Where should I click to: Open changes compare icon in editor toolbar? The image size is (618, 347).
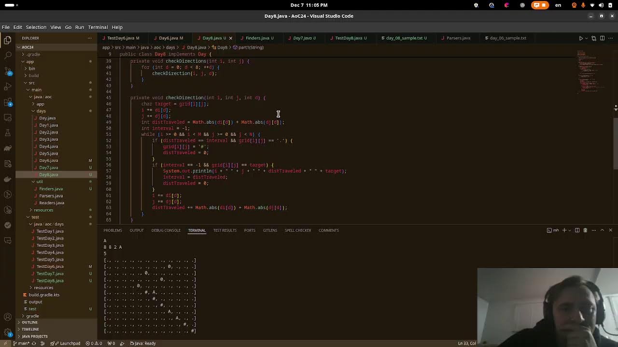(594, 38)
